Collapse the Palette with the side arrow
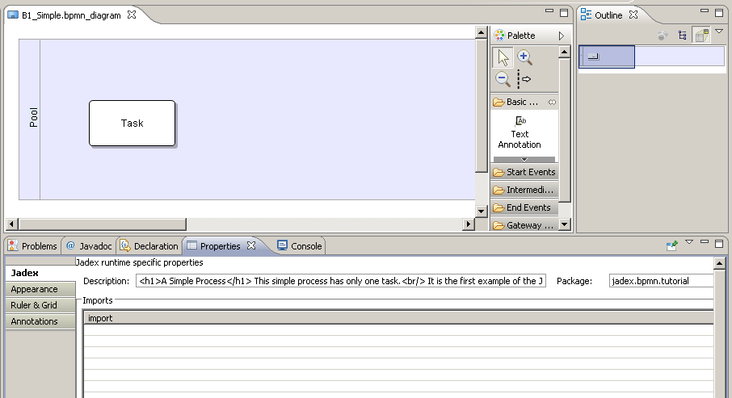 pyautogui.click(x=561, y=36)
